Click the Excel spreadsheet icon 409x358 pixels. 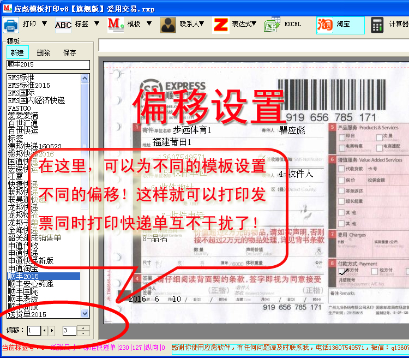click(x=272, y=25)
